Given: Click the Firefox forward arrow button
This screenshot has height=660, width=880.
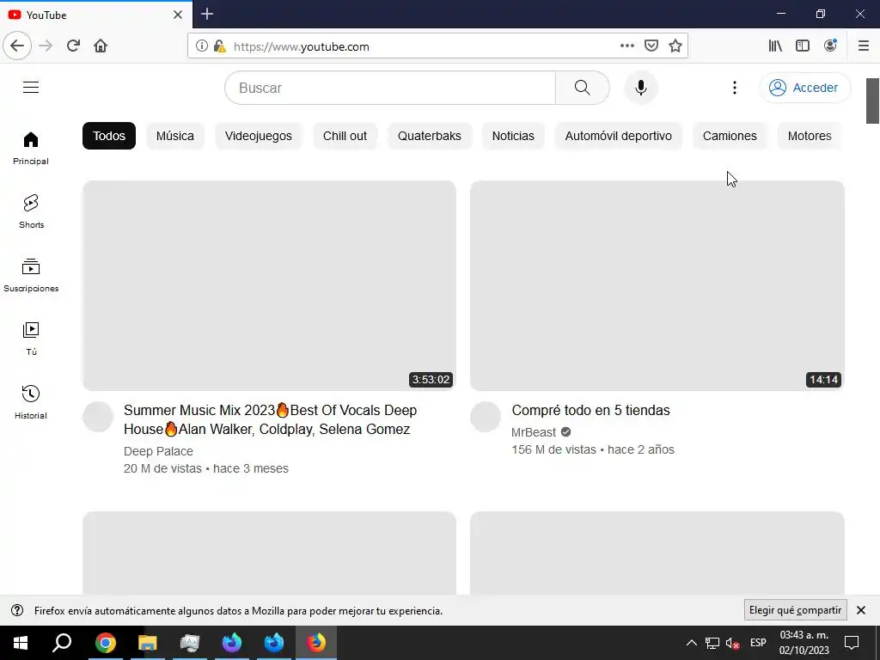Looking at the screenshot, I should pos(46,46).
